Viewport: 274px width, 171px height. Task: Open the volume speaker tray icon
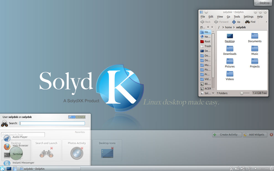click(x=237, y=169)
